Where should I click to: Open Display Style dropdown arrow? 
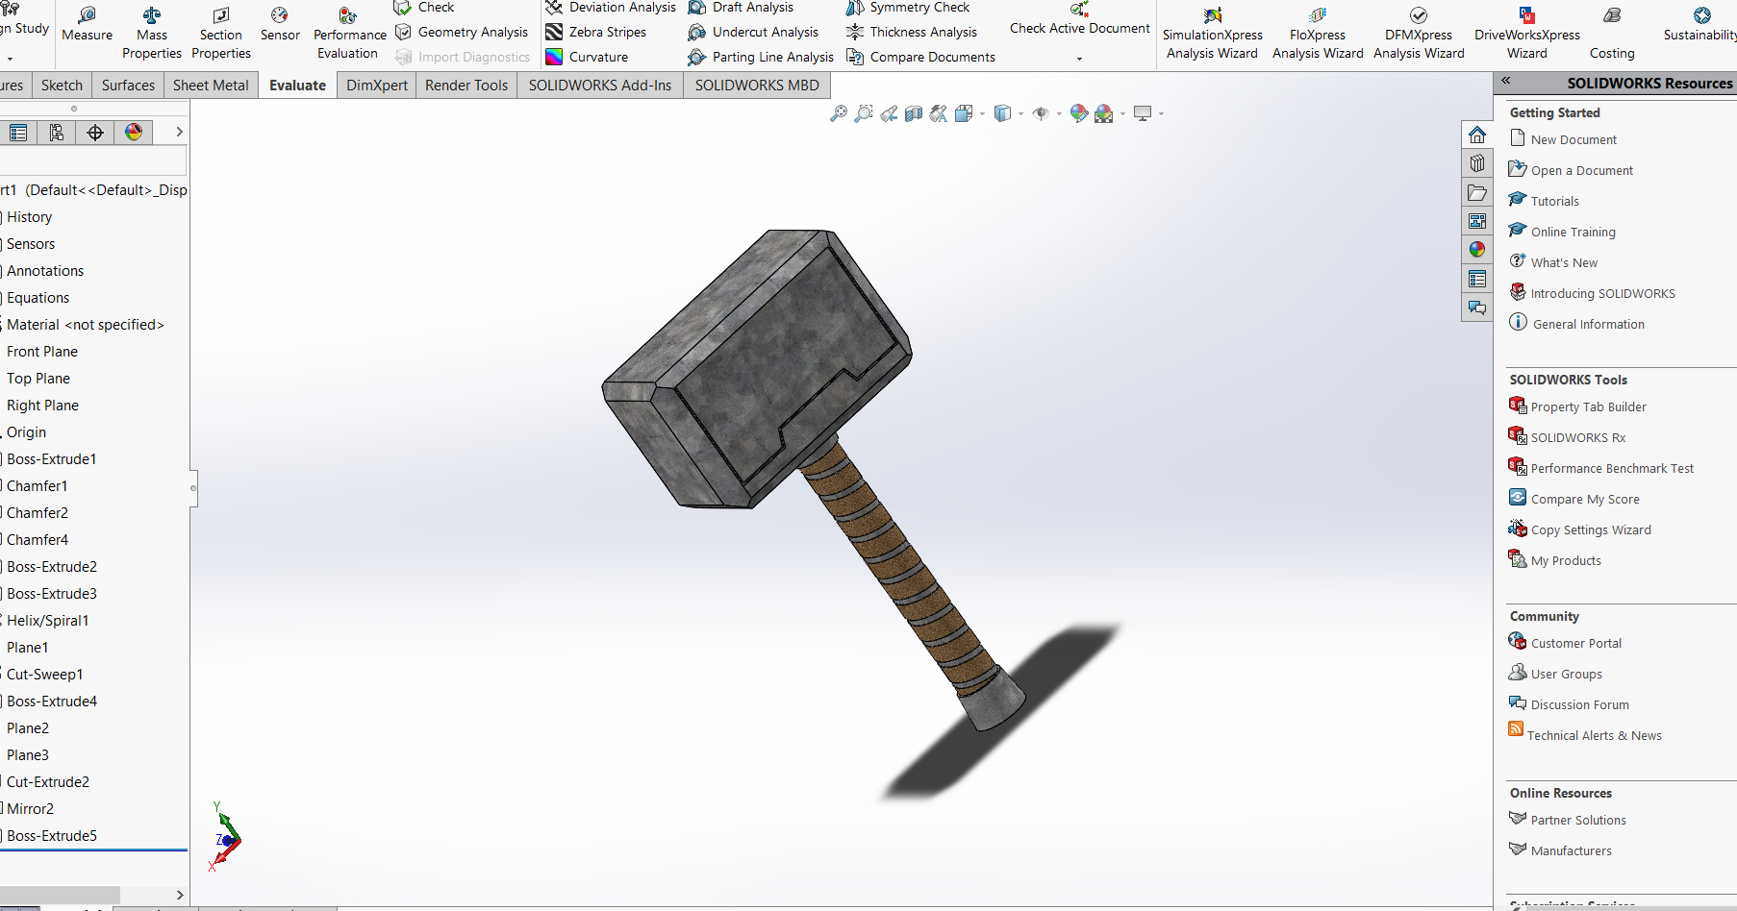pyautogui.click(x=1020, y=114)
